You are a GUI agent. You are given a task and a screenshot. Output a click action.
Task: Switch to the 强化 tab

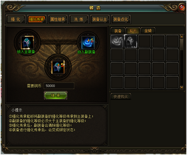point(15,19)
